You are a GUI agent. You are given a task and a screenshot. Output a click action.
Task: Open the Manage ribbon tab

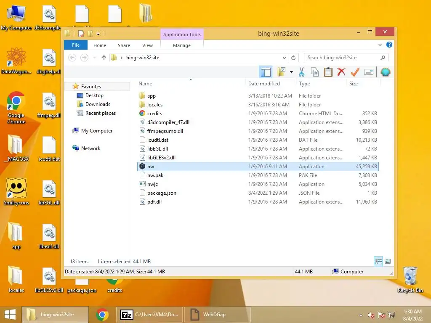coord(182,45)
